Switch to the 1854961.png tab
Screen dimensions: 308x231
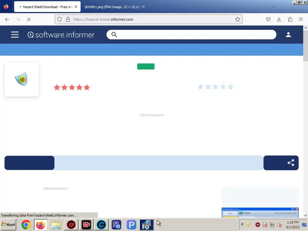click(112, 7)
